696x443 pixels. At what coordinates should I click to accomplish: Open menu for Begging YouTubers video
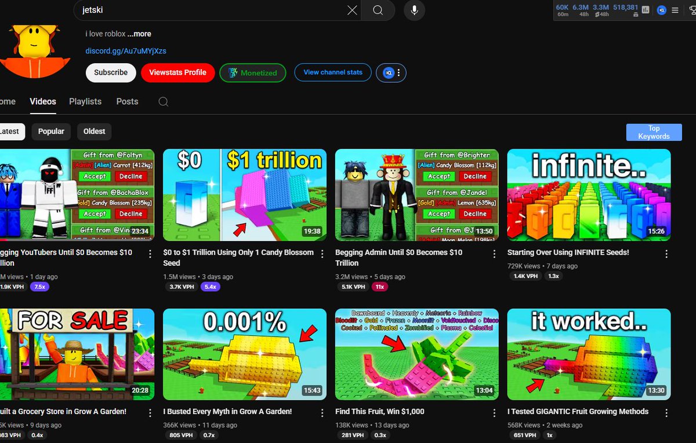150,254
